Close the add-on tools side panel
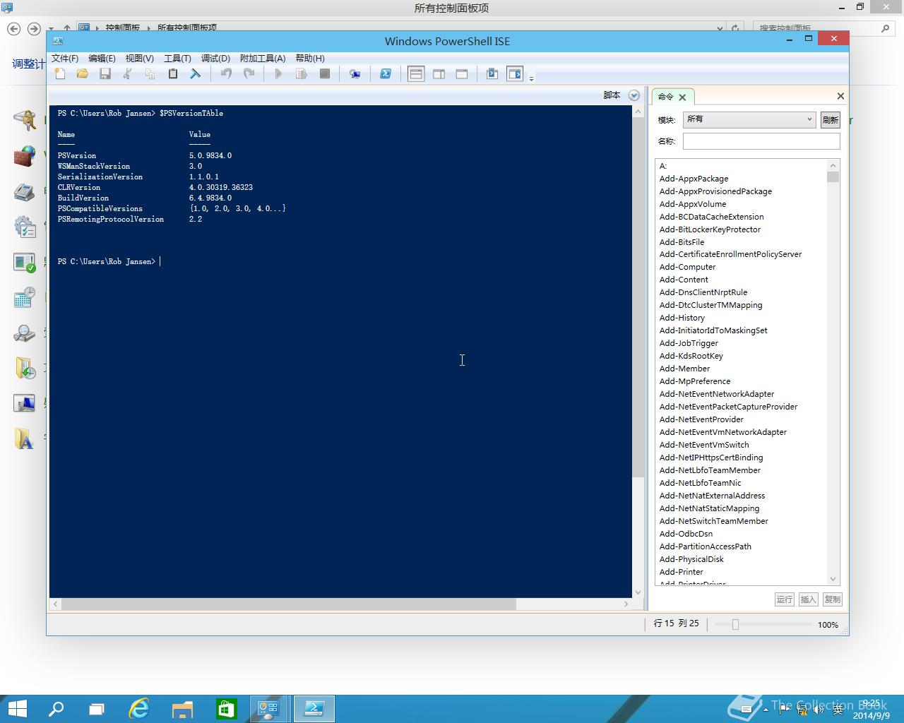This screenshot has height=723, width=904. click(x=840, y=96)
